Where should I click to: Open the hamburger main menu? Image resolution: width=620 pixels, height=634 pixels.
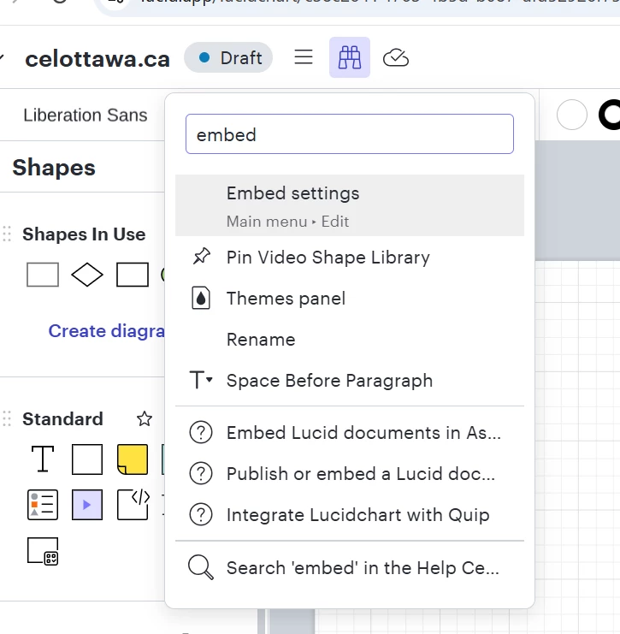(x=303, y=57)
